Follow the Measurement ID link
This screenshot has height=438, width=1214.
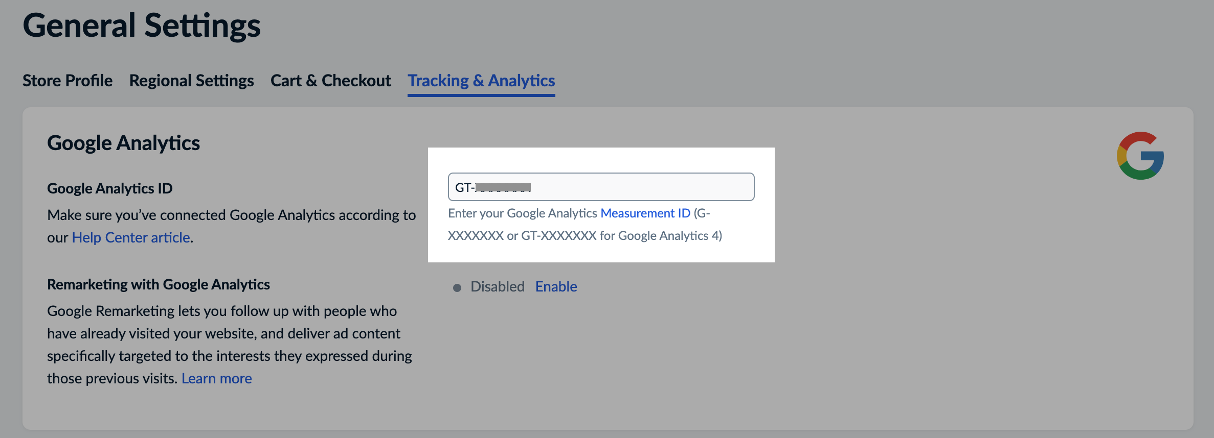point(645,213)
